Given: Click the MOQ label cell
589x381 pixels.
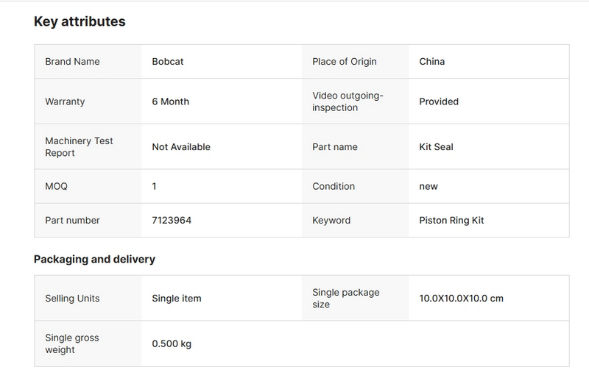Looking at the screenshot, I should click(56, 187).
